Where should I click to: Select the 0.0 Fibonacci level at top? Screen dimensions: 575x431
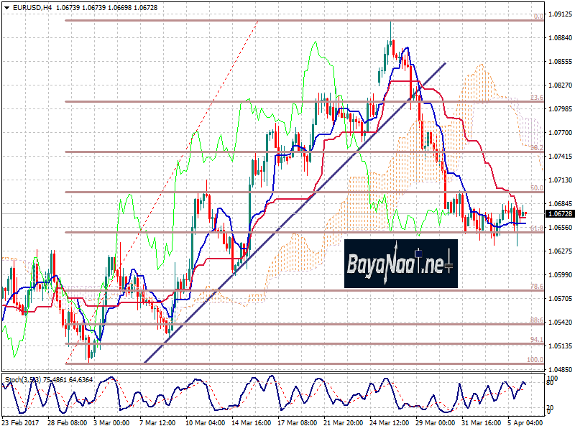click(x=538, y=16)
